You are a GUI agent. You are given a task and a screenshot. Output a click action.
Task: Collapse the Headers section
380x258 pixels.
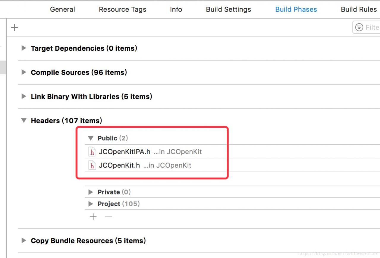pyautogui.click(x=24, y=121)
